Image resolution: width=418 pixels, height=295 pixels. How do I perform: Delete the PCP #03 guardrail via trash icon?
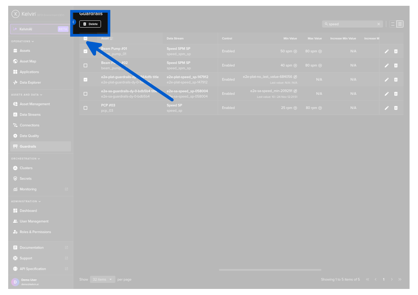click(396, 108)
